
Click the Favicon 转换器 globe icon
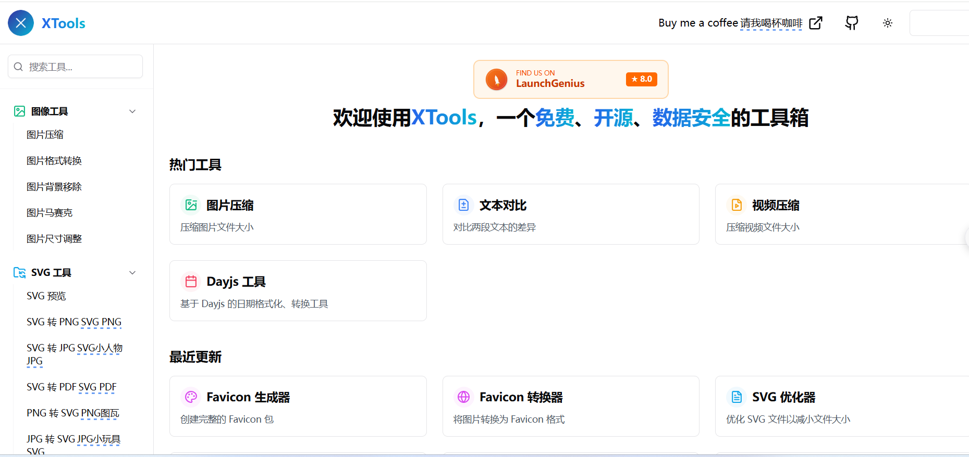click(464, 397)
